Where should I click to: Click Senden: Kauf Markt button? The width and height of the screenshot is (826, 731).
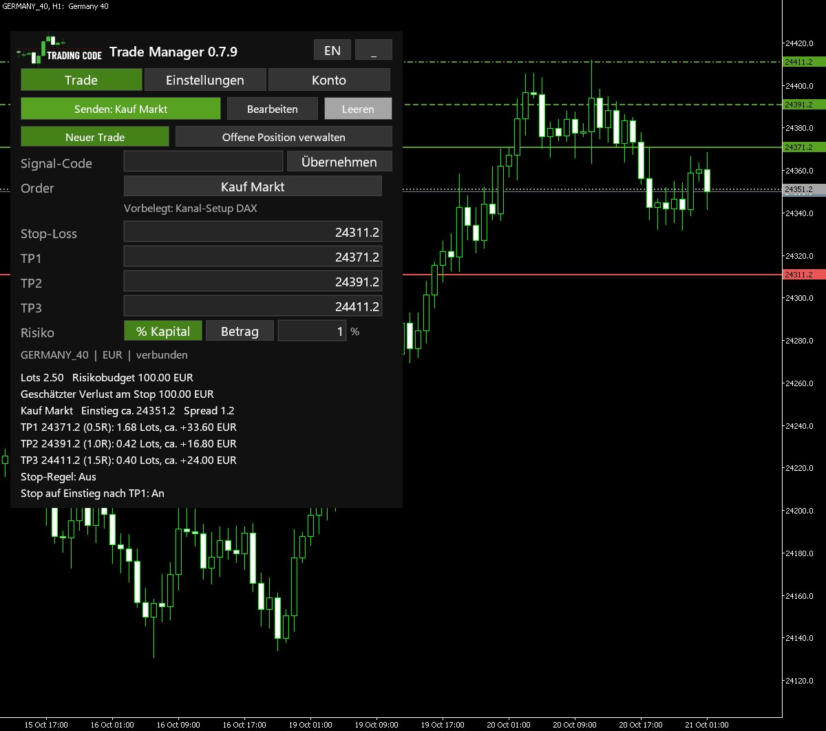pyautogui.click(x=120, y=109)
